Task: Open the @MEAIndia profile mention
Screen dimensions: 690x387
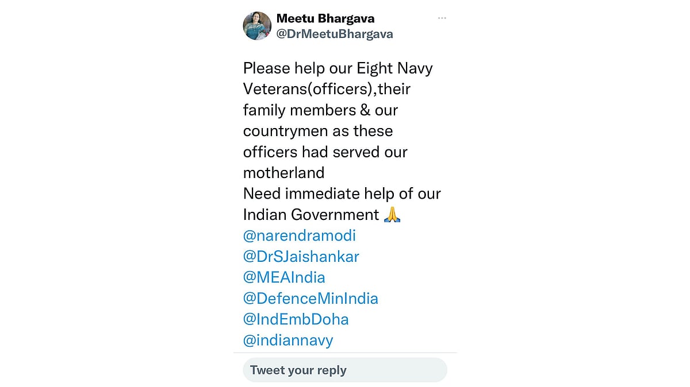Action: 284,277
